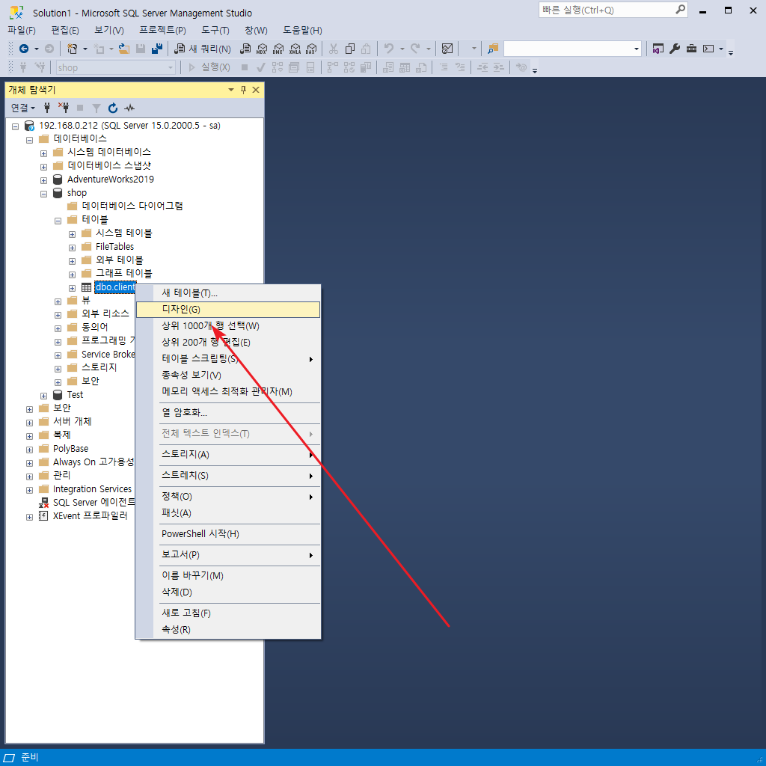
Task: Collapse the 192.168.0.212 server node
Action: coord(15,126)
